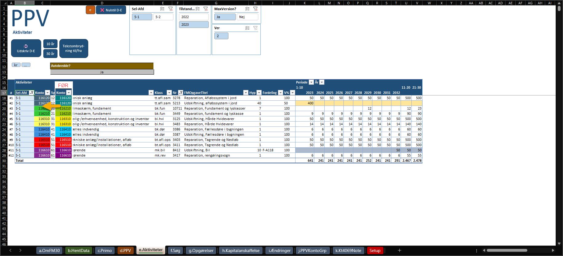Image resolution: width=563 pixels, height=256 pixels.
Task: Toggle multi-select on Sel-Afd slicer
Action: pyautogui.click(x=162, y=9)
